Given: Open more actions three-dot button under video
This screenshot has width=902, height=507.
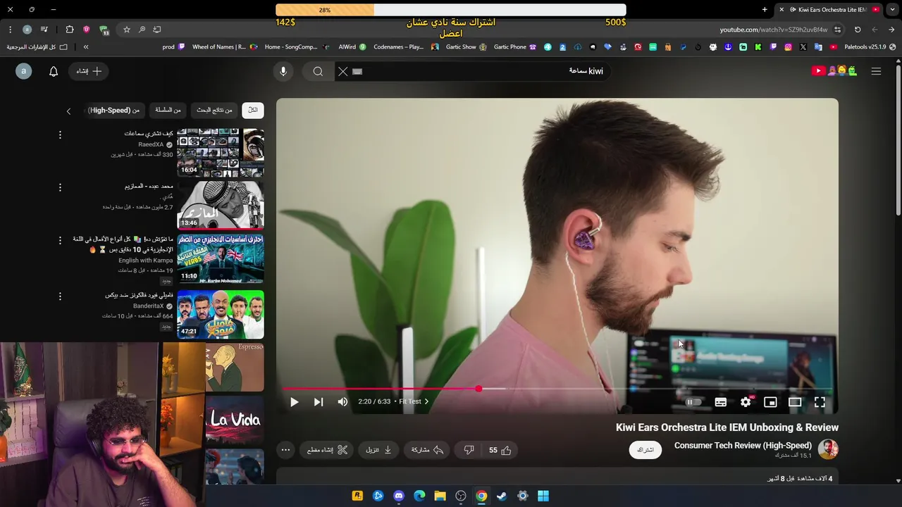Looking at the screenshot, I should tap(285, 450).
